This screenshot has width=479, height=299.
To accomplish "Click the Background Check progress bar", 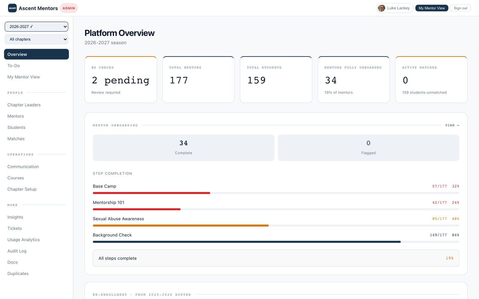I will click(x=276, y=242).
